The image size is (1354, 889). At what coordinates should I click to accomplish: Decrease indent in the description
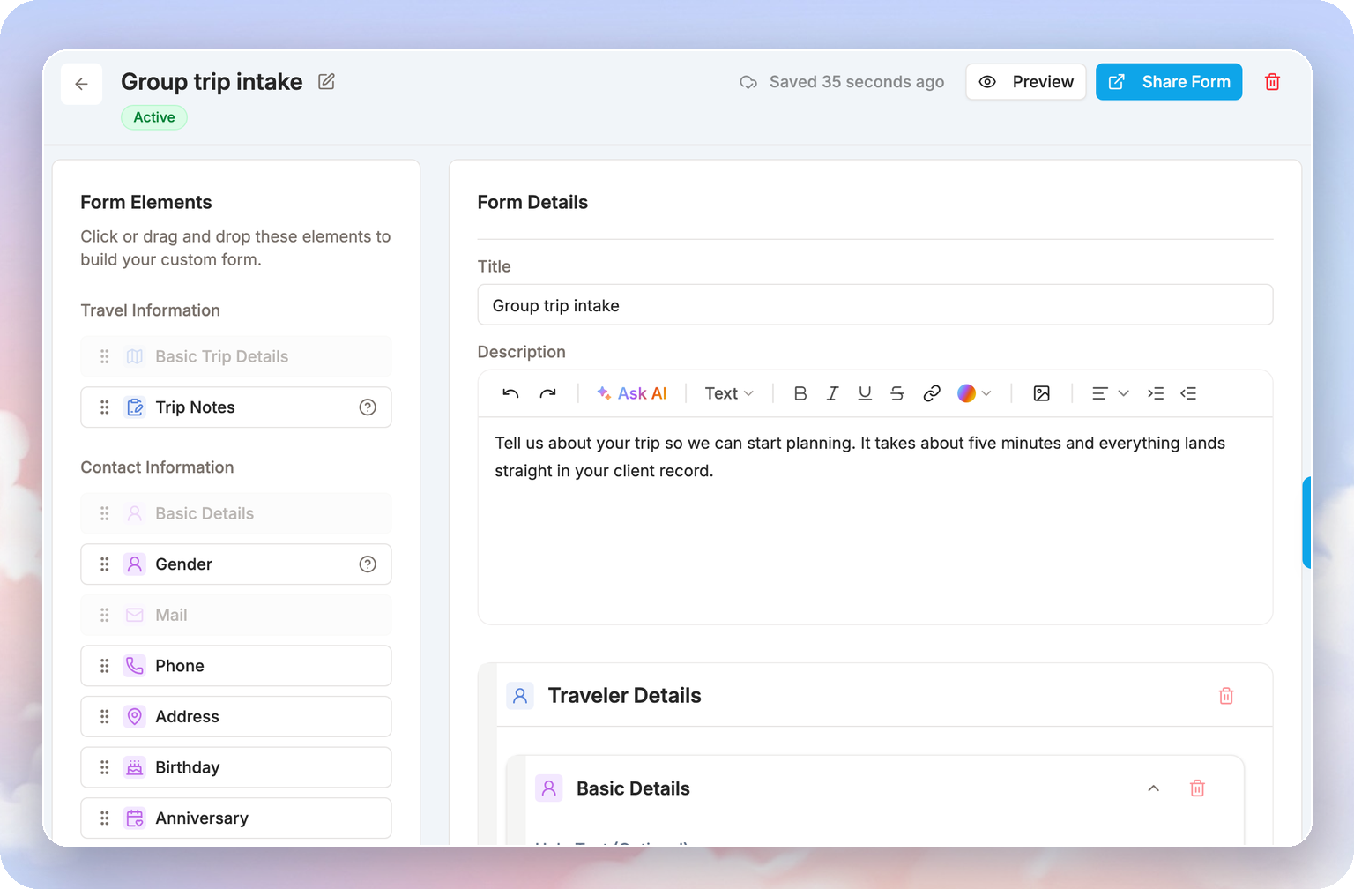[x=1188, y=393]
